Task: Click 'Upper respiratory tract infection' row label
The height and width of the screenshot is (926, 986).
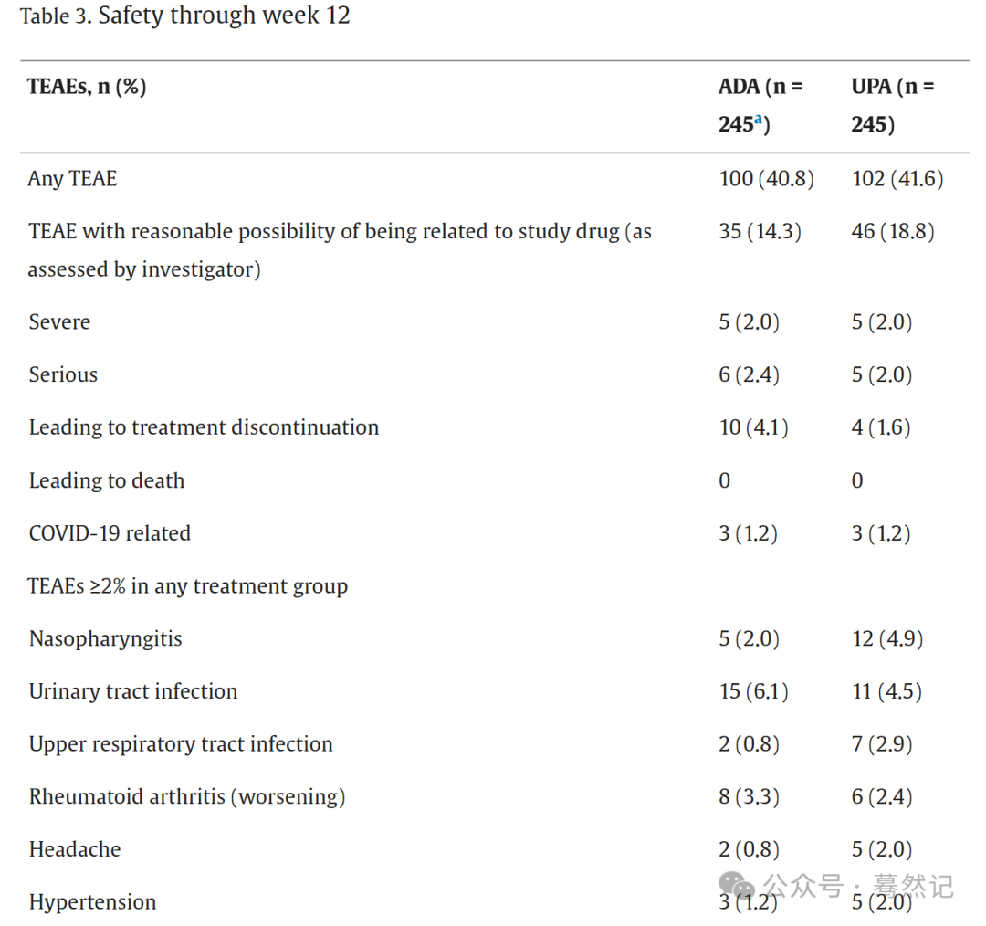Action: pos(181,744)
